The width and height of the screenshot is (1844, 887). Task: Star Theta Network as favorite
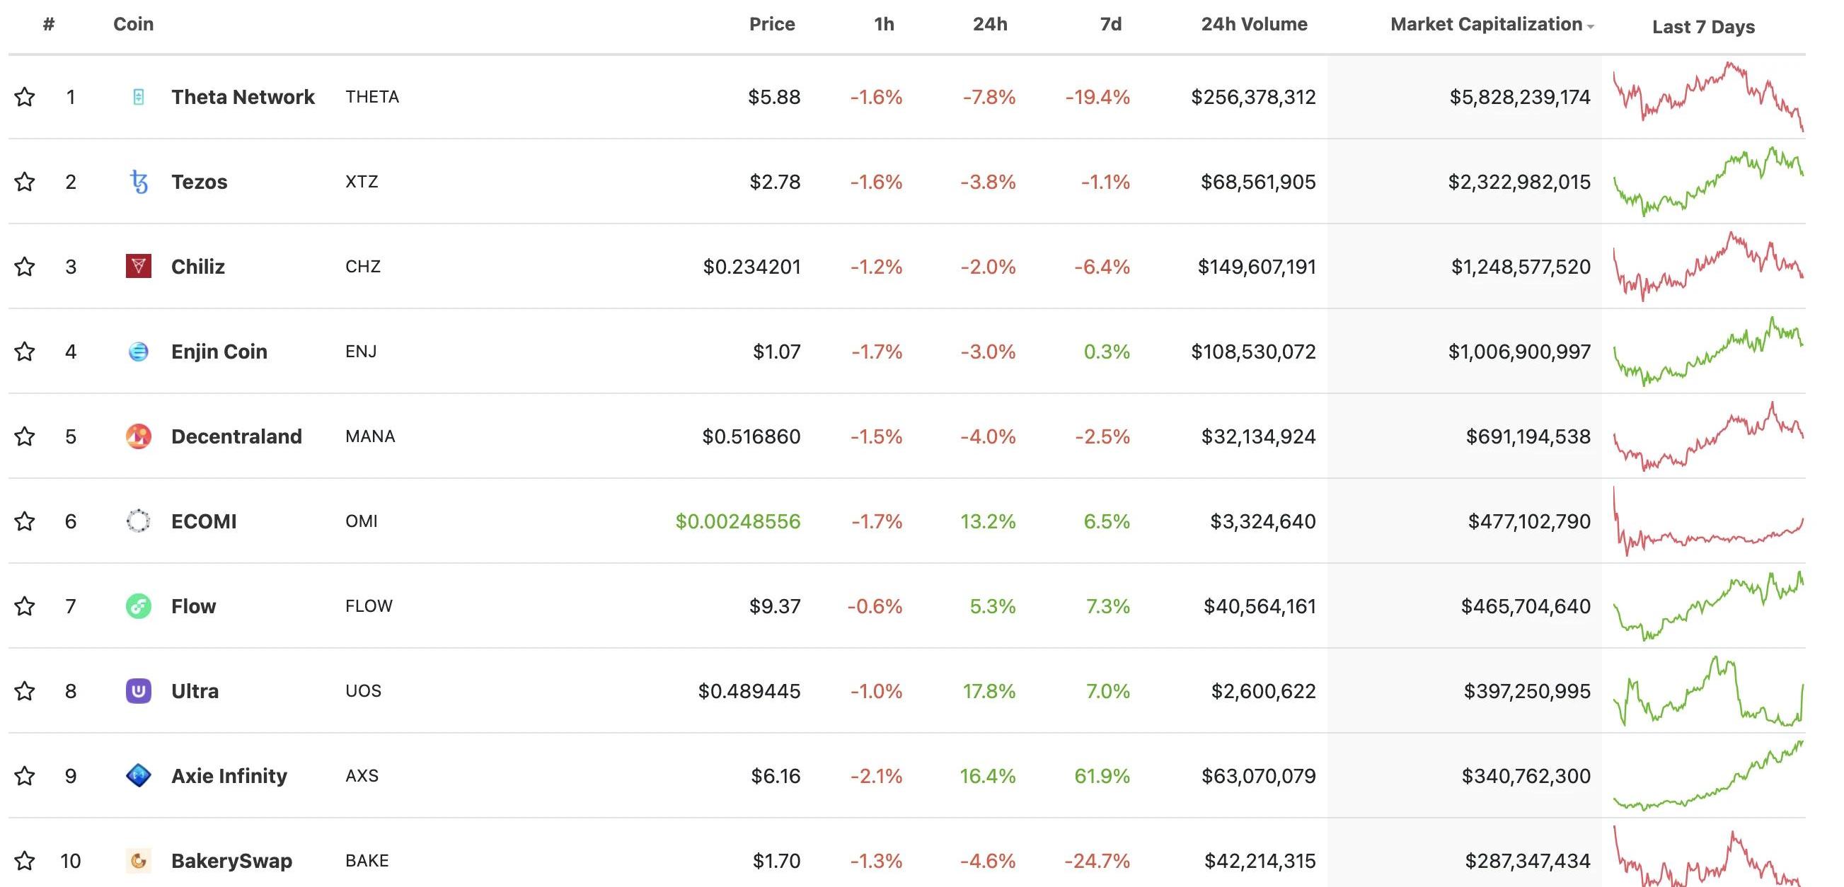25,97
